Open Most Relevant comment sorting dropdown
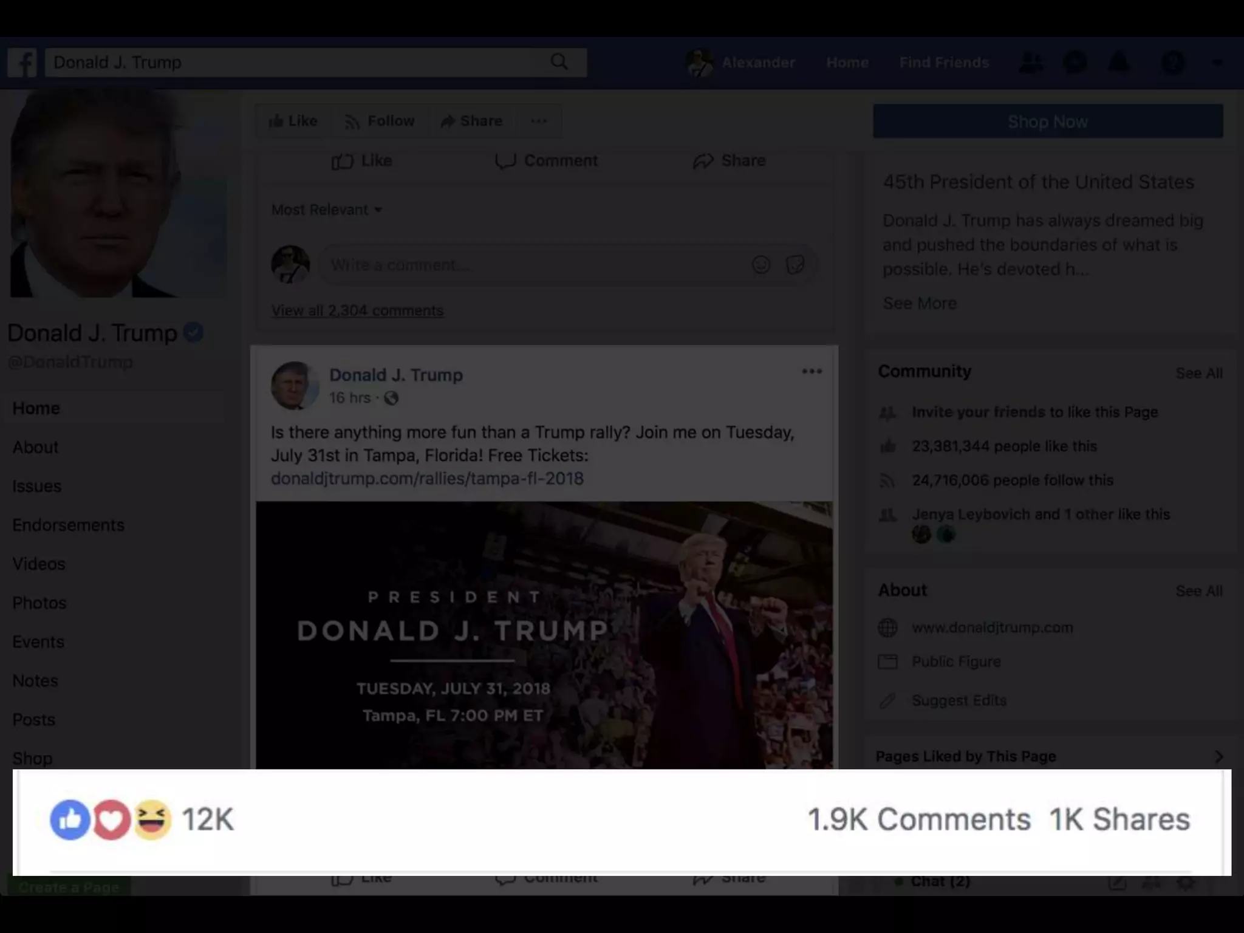Image resolution: width=1244 pixels, height=933 pixels. tap(327, 210)
